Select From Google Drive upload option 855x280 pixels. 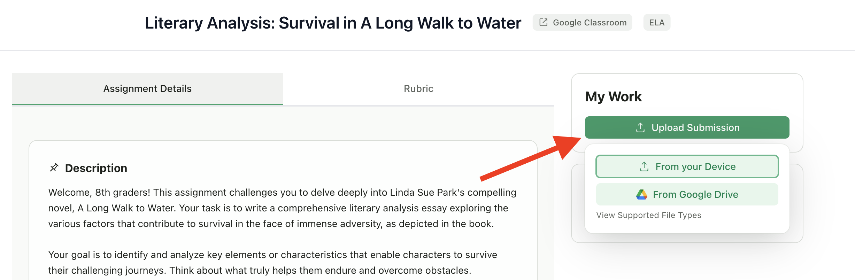687,194
